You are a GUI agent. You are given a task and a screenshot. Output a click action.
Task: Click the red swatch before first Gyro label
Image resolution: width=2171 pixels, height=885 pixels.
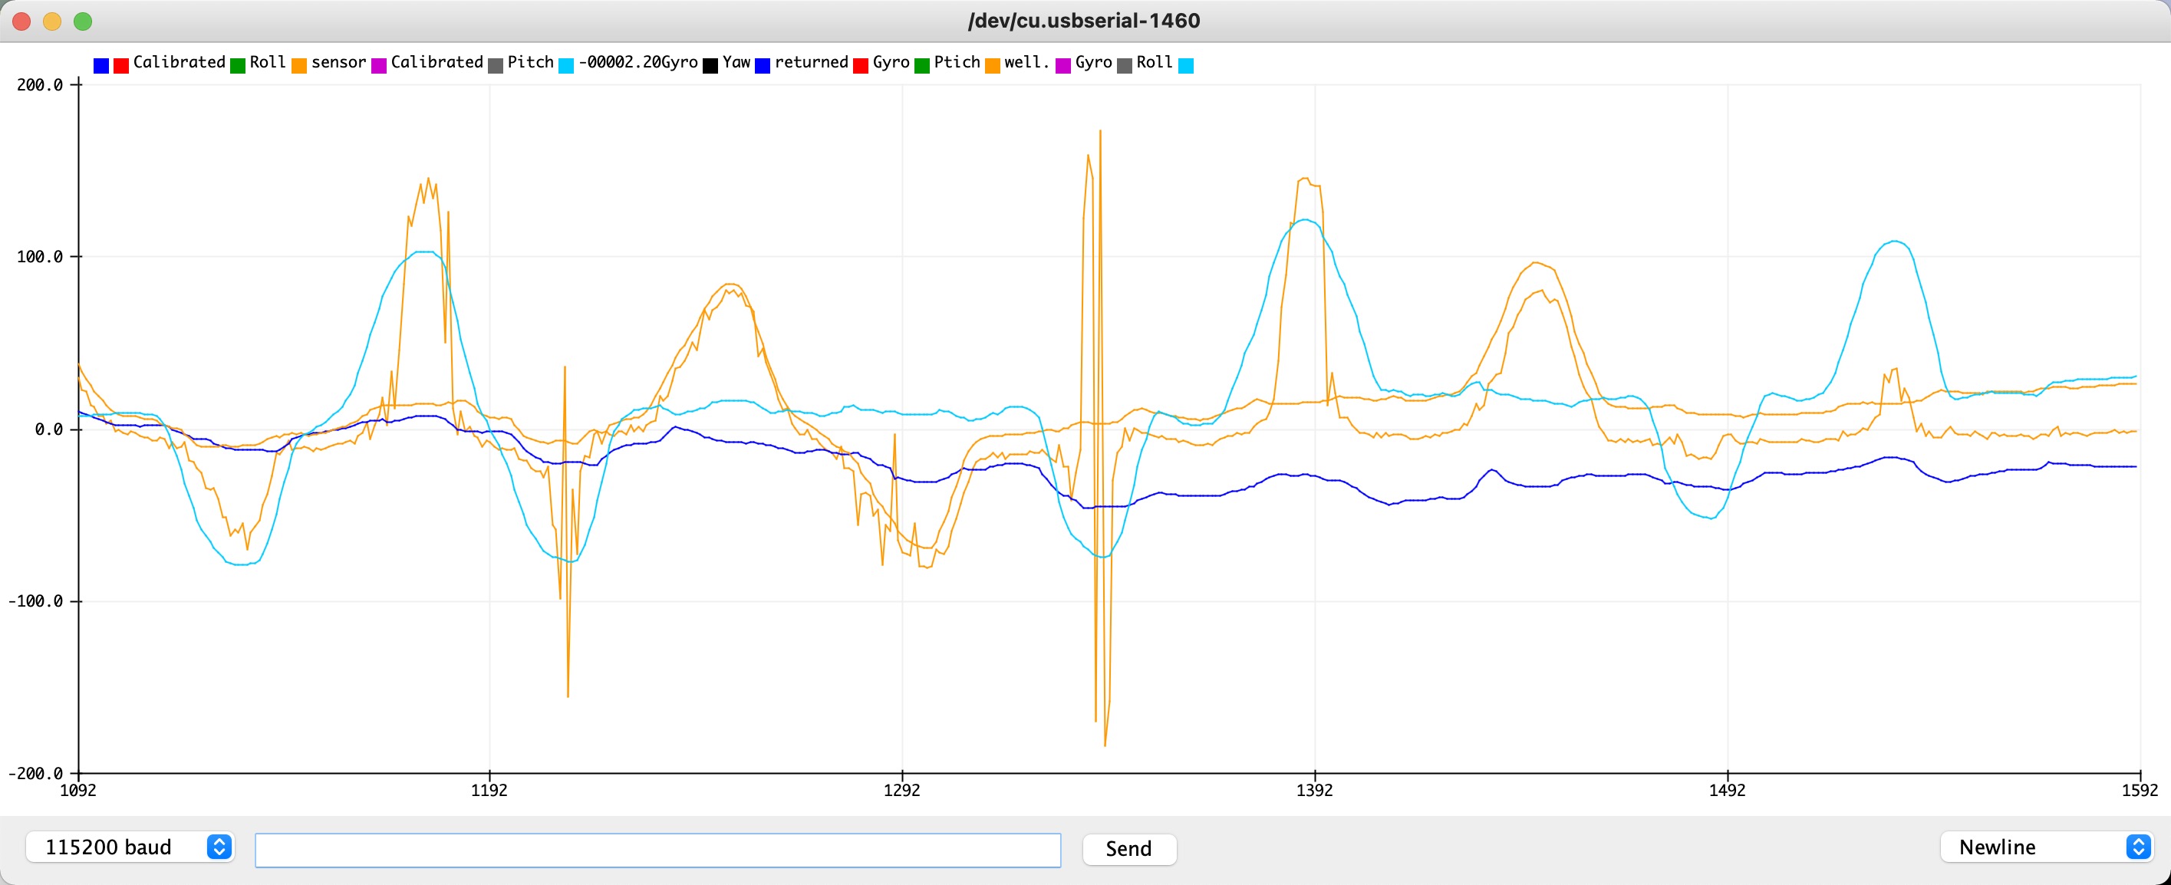pyautogui.click(x=861, y=66)
